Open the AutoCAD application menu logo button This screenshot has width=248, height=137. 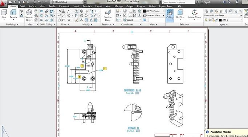(x=3, y=3)
